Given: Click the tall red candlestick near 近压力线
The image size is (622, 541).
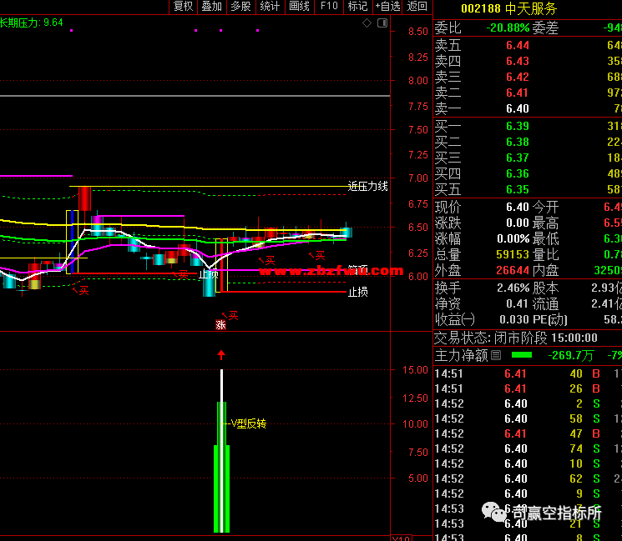Looking at the screenshot, I should coord(84,199).
